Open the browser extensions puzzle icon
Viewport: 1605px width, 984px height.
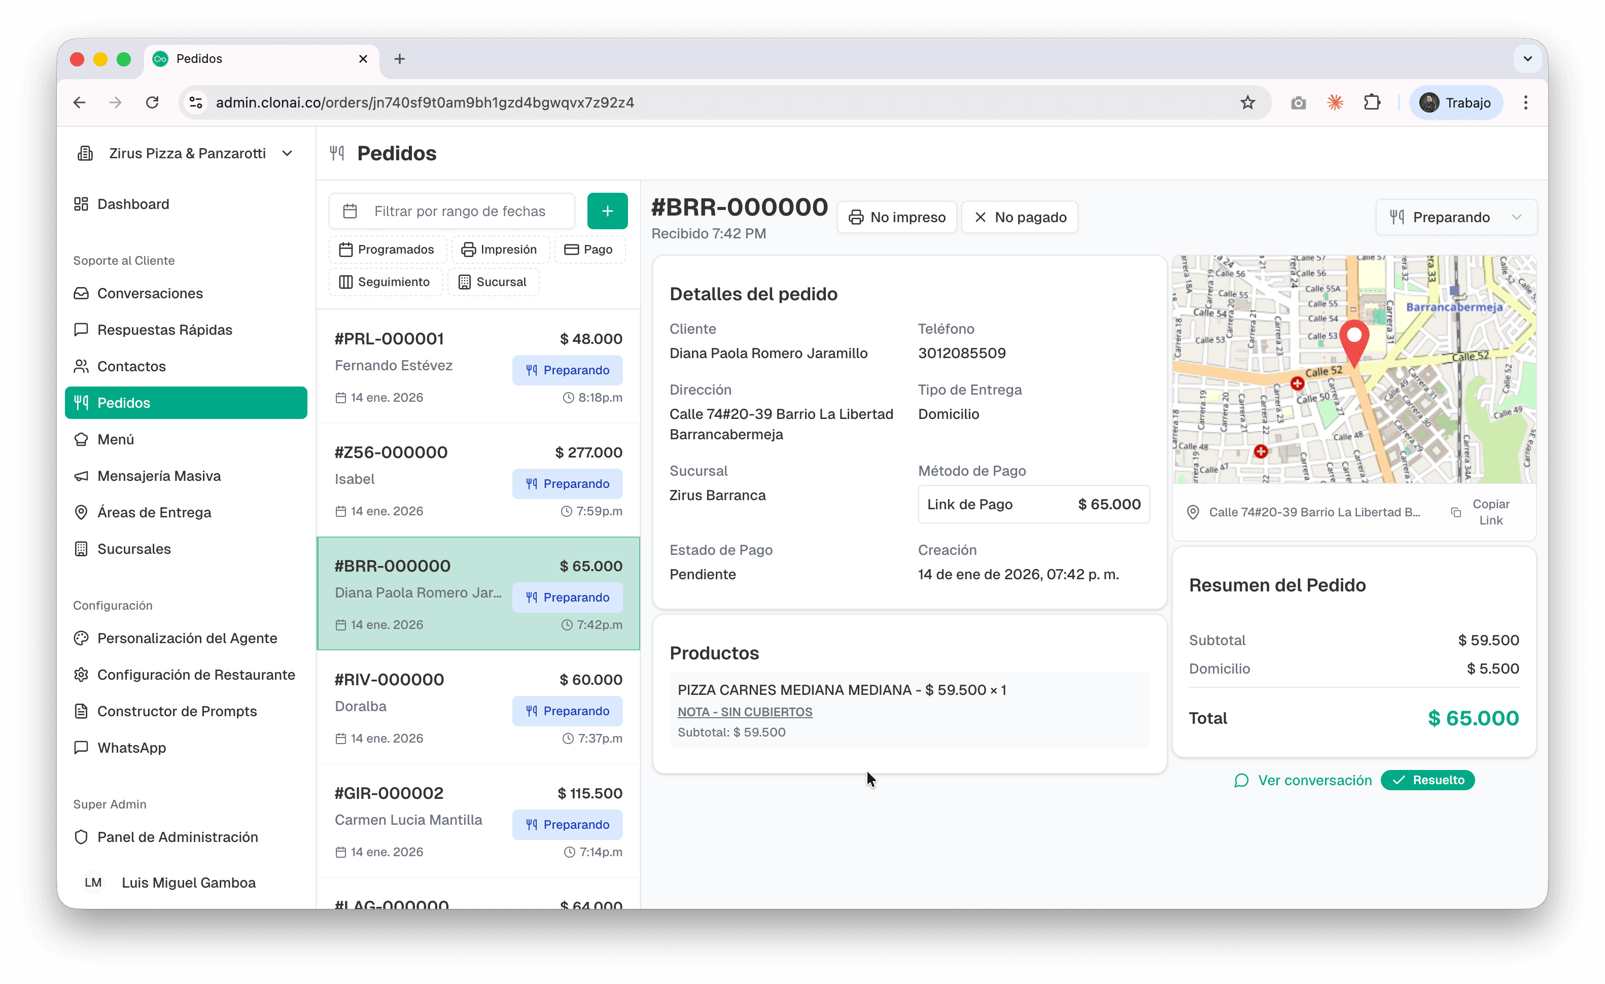click(x=1373, y=102)
